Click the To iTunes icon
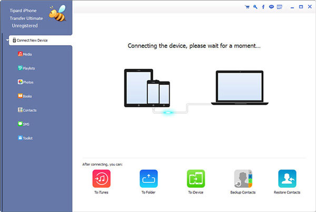The width and height of the screenshot is (316, 212). tap(101, 179)
